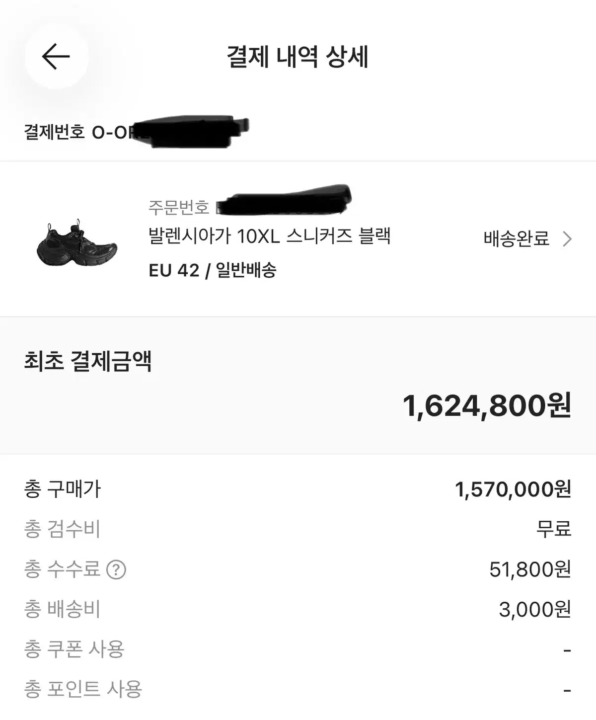The height and width of the screenshot is (720, 596).
Task: Select the 1,624,800원 total payment amount
Action: point(487,406)
